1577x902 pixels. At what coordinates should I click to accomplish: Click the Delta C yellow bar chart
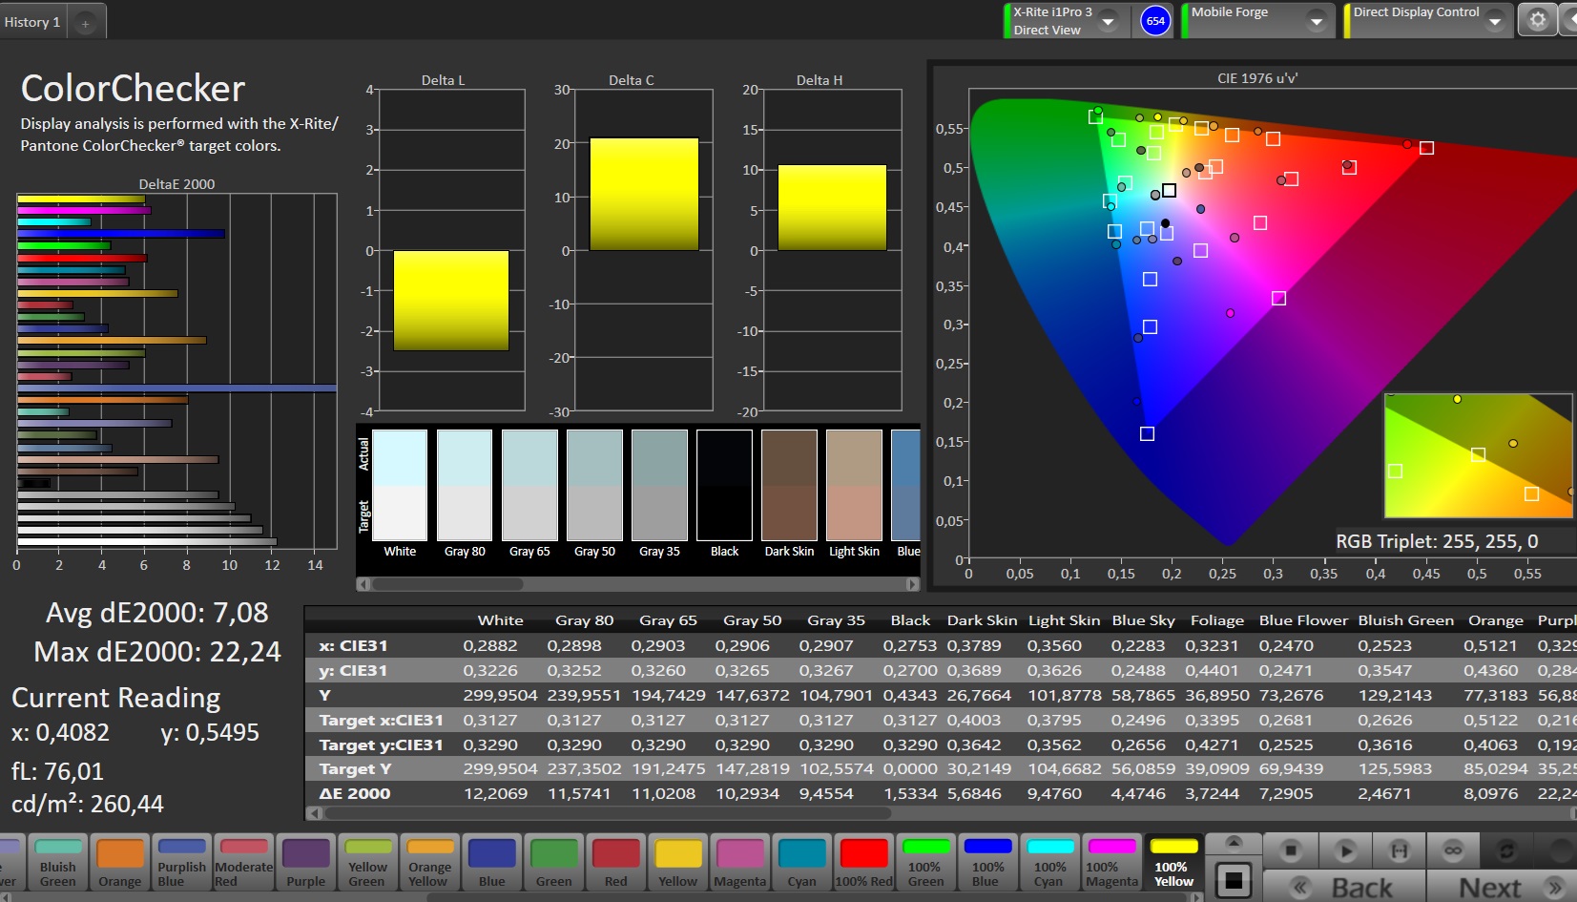point(644,194)
